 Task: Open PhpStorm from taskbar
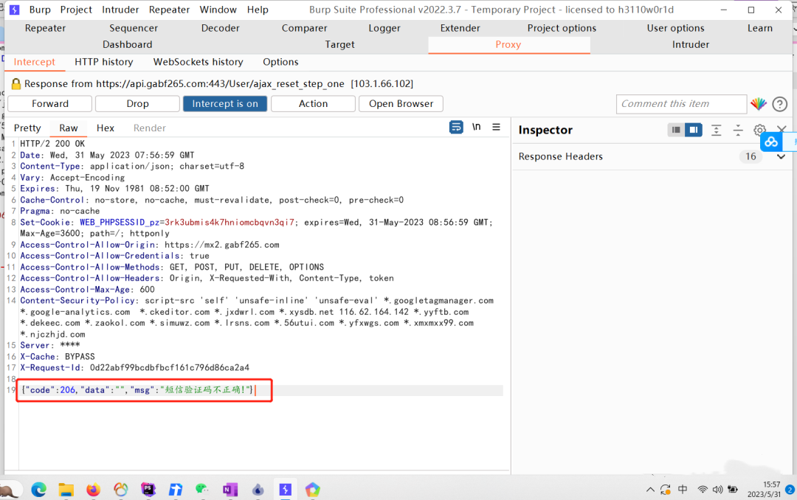click(148, 490)
